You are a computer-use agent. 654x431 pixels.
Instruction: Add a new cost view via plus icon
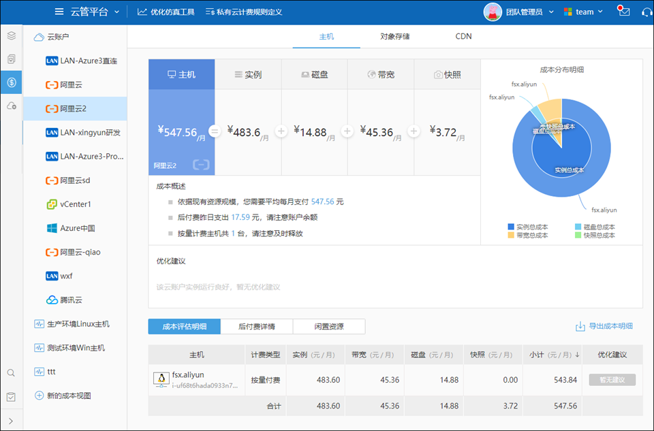39,396
